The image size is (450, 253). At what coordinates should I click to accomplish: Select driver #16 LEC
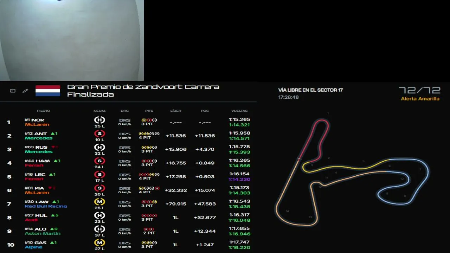pos(35,174)
